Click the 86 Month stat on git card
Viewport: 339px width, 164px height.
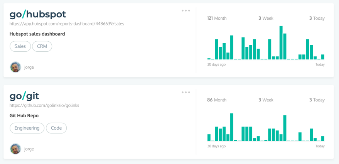tap(217, 100)
